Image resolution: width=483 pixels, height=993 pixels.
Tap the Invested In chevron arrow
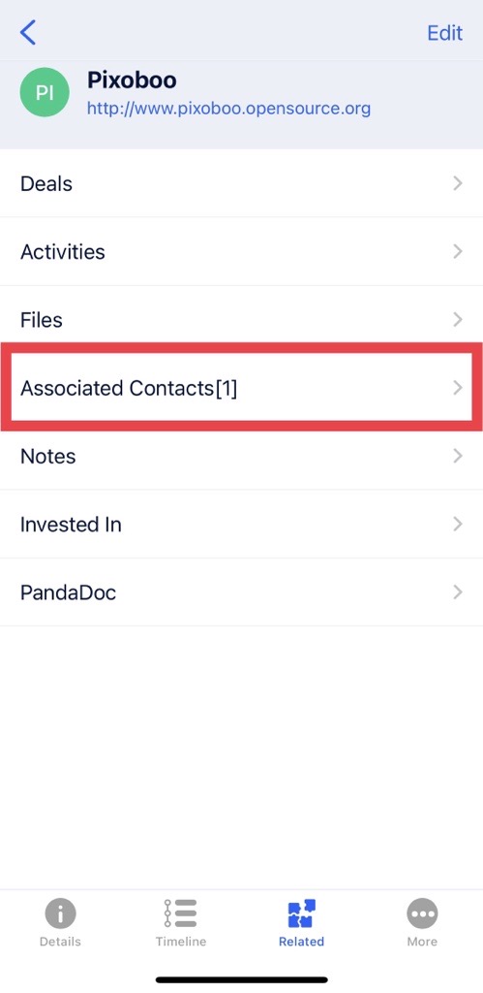458,525
